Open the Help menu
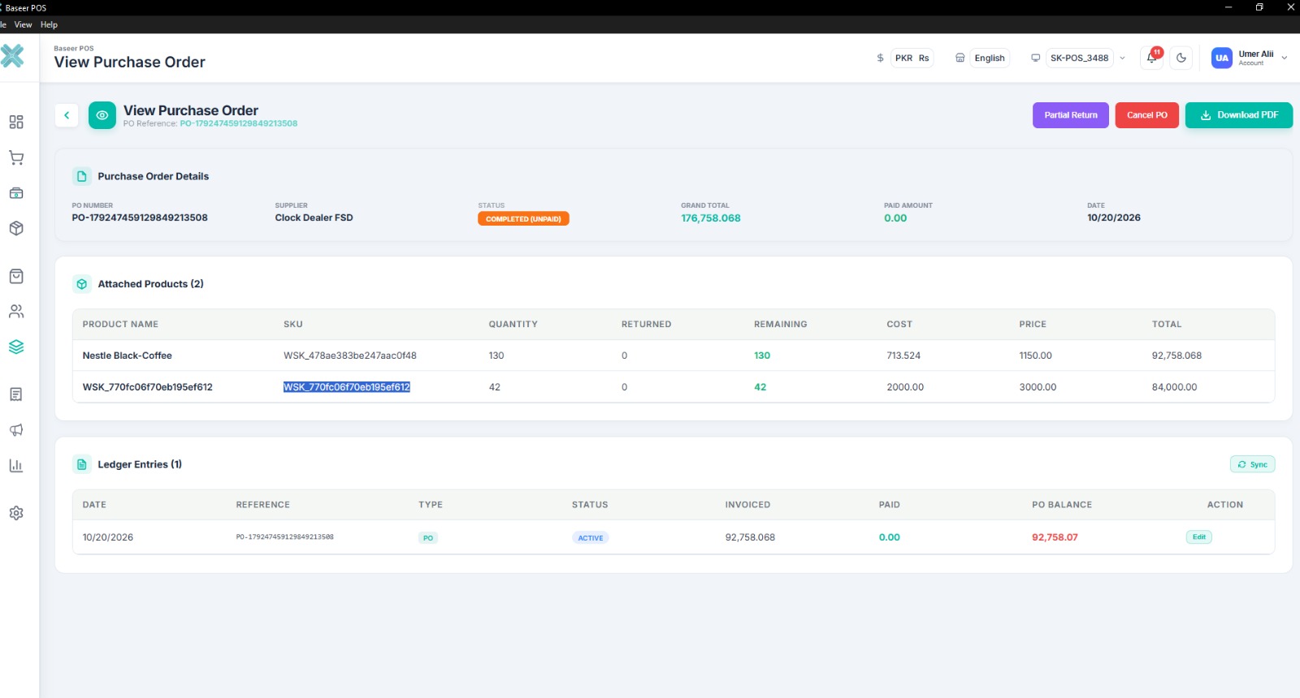Screen dimensions: 1300x698 pos(49,24)
